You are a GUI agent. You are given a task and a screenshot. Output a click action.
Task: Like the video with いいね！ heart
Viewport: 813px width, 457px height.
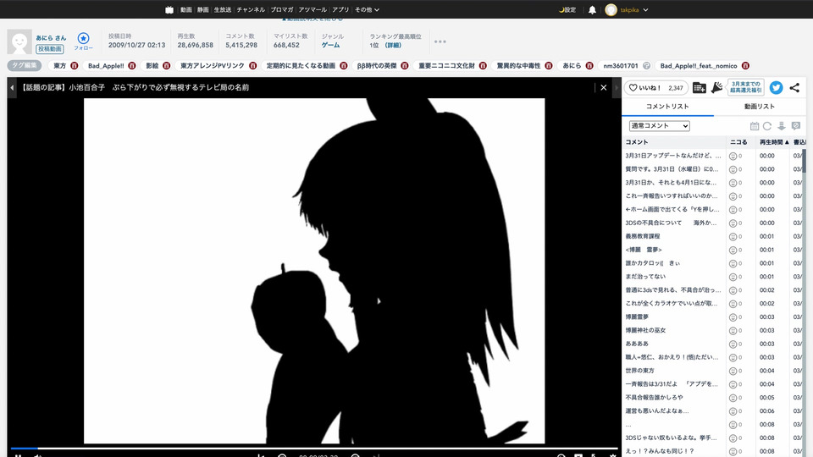[655, 88]
